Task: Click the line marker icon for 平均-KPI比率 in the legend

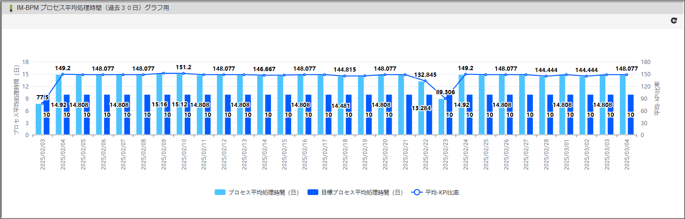Action: coord(416,193)
